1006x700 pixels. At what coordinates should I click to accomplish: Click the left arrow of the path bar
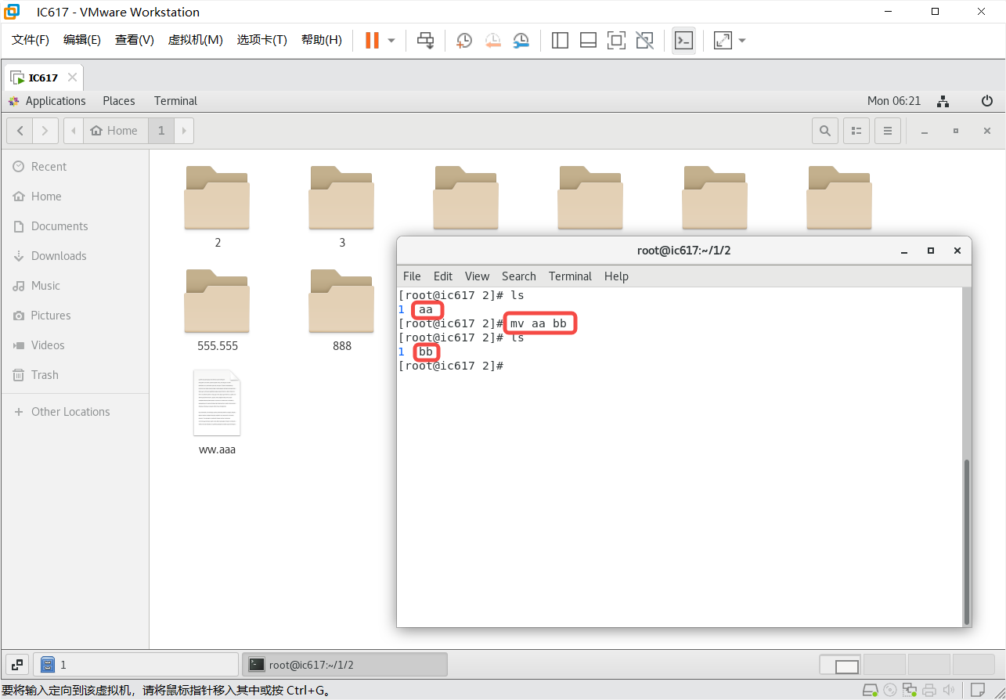coord(74,131)
